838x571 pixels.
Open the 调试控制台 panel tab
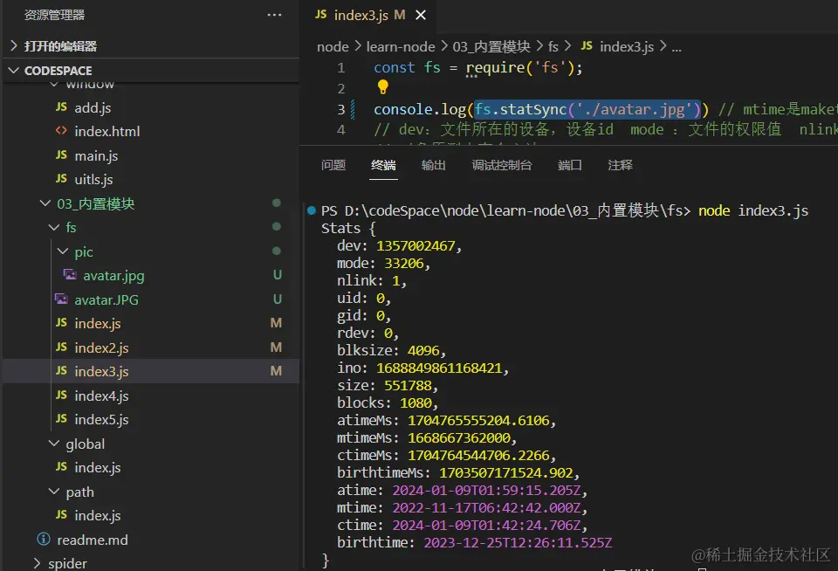point(501,165)
